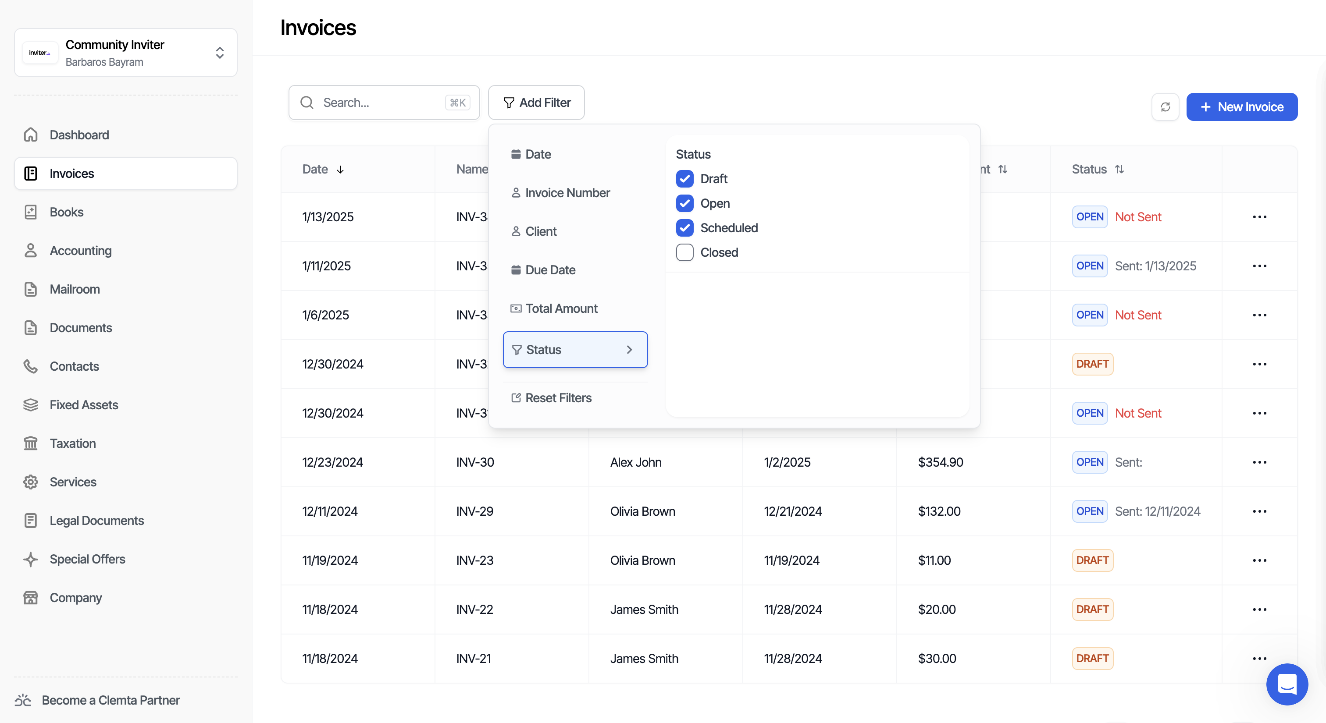Open actions menu for INV-21 row
This screenshot has height=723, width=1326.
[1260, 659]
